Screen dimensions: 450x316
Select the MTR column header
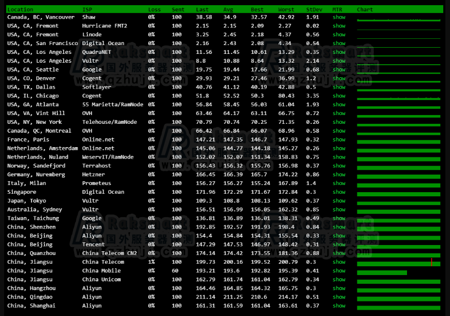pos(337,9)
